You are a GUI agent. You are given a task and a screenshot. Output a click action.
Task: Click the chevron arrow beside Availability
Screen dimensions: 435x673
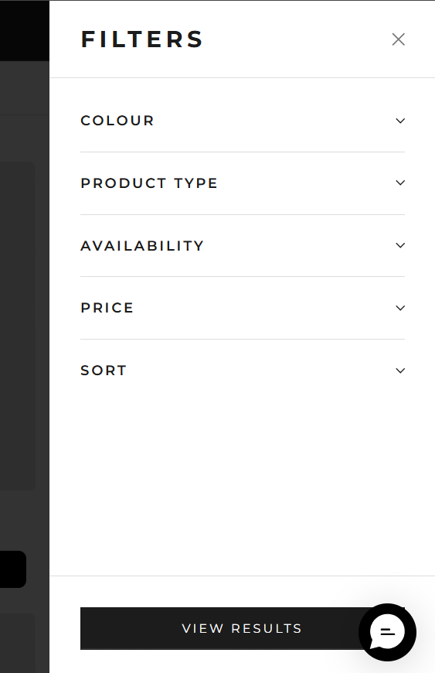pos(400,245)
